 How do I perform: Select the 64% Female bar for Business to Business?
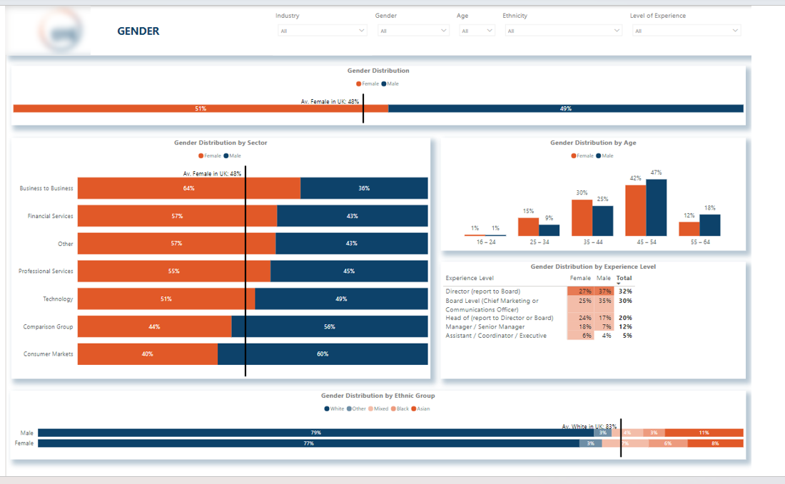tap(189, 188)
